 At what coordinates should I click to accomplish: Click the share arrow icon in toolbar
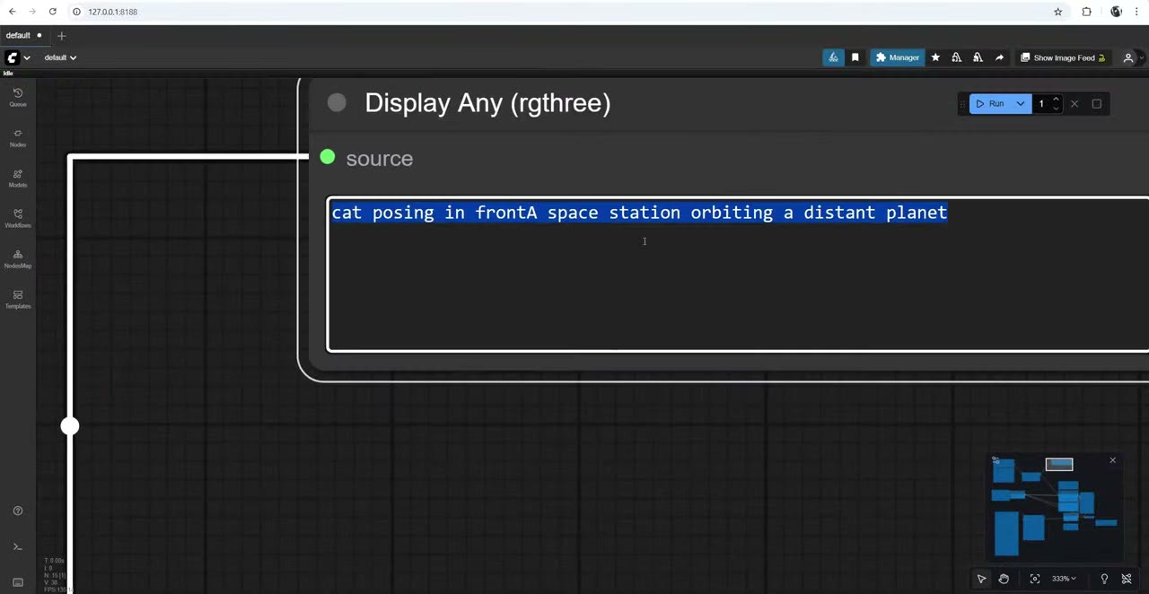point(999,57)
